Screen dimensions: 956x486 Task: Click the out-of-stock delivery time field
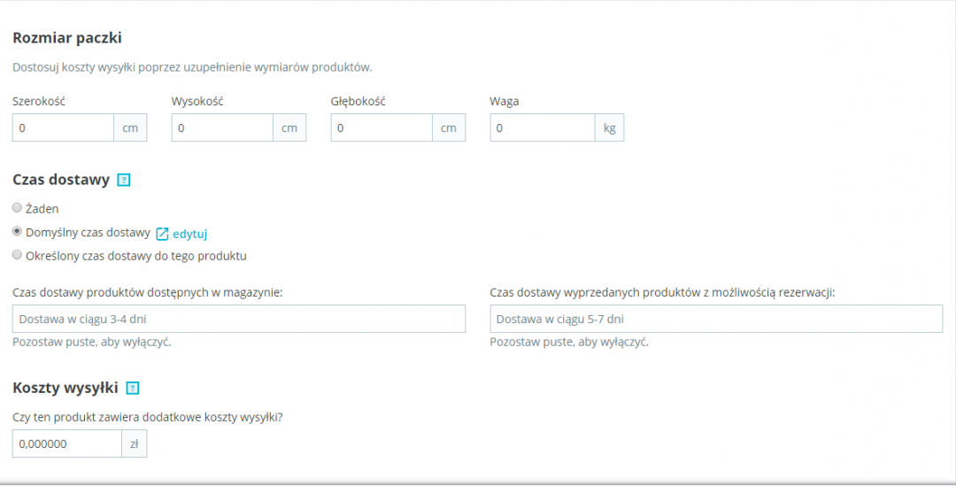tap(716, 319)
